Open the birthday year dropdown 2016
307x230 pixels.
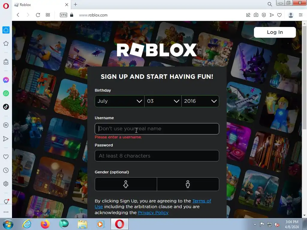pyautogui.click(x=200, y=101)
